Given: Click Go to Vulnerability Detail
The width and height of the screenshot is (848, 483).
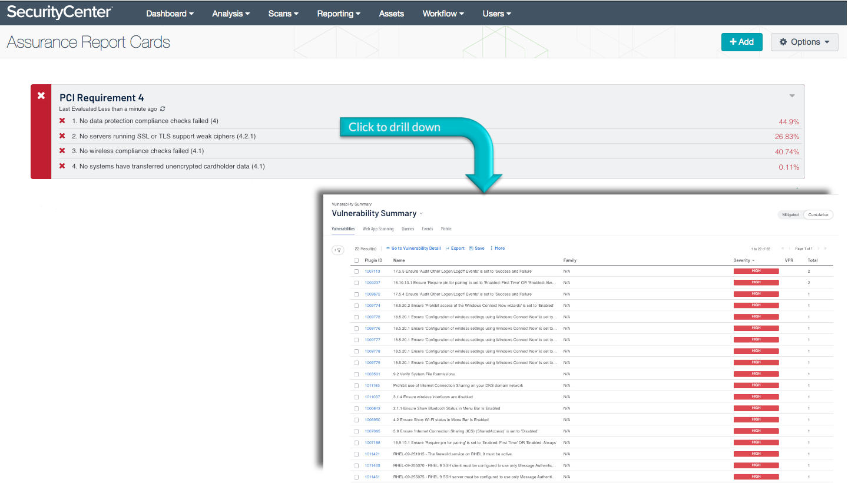Looking at the screenshot, I should (413, 249).
